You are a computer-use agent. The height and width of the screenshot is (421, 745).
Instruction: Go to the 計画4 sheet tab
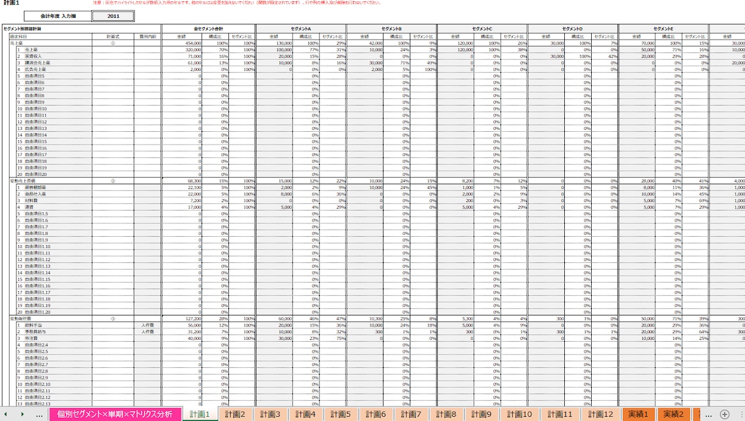click(x=305, y=414)
